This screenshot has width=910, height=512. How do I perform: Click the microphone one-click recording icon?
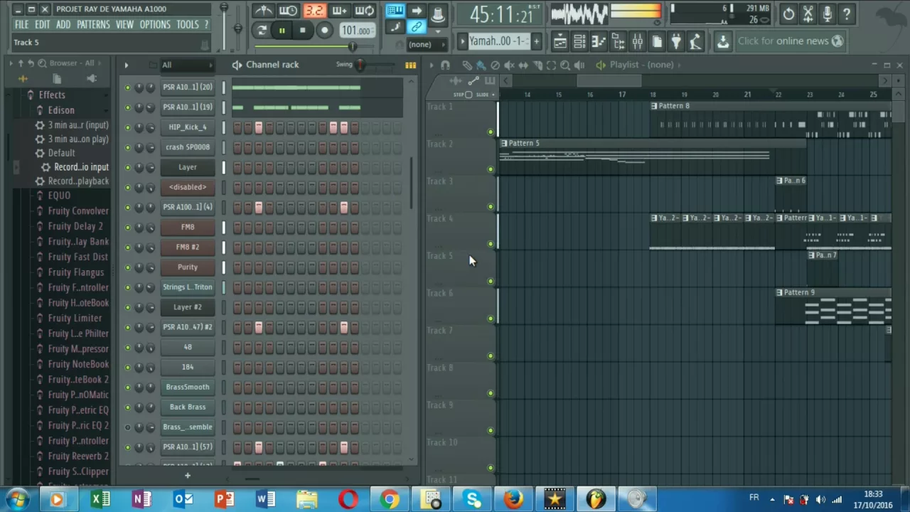click(x=827, y=14)
